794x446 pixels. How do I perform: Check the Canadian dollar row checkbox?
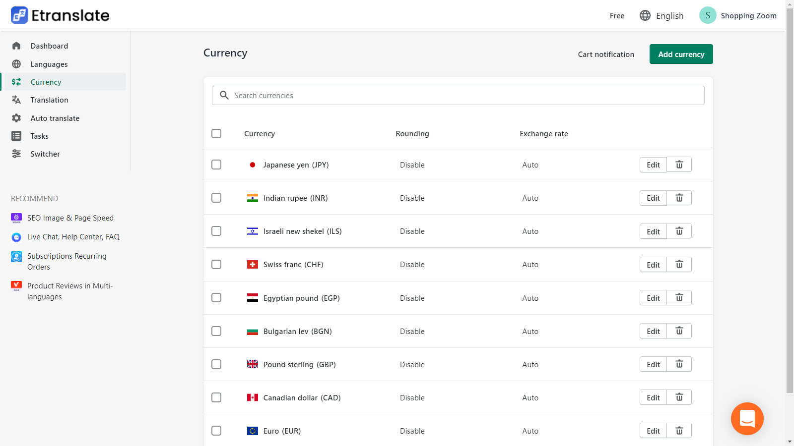tap(216, 397)
